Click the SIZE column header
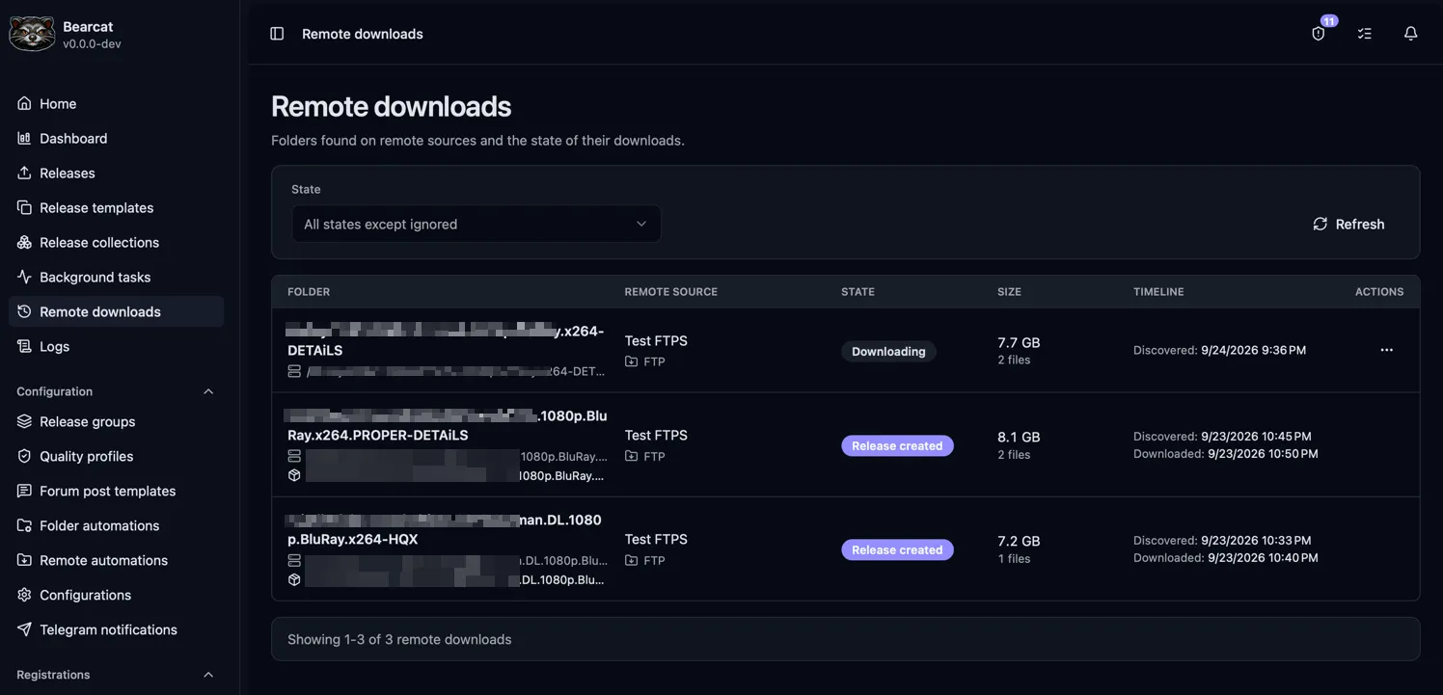 1009,291
